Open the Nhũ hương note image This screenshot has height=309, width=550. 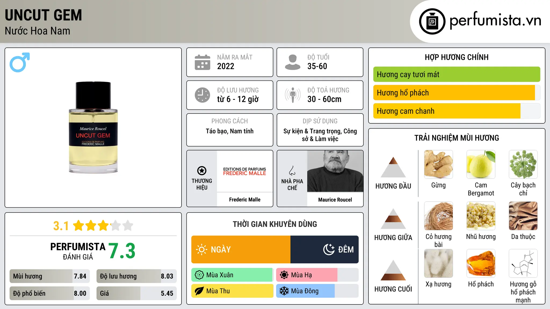481,216
